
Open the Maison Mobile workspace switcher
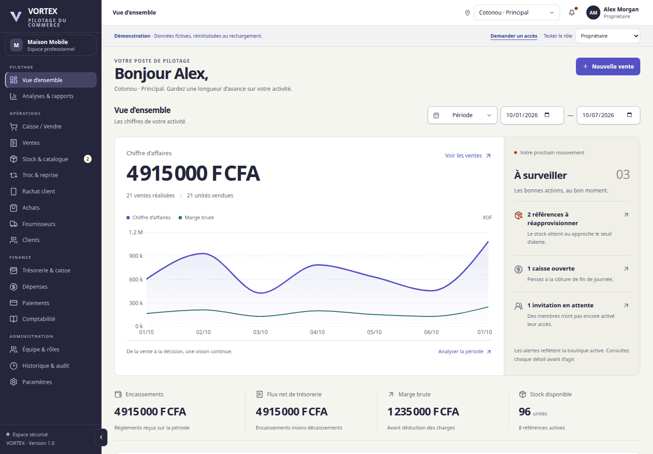click(x=51, y=45)
